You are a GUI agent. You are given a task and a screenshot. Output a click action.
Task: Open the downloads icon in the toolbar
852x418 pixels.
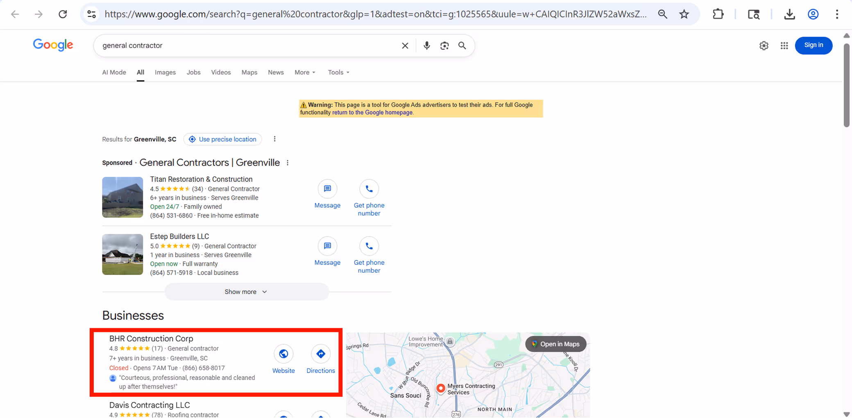pyautogui.click(x=789, y=14)
